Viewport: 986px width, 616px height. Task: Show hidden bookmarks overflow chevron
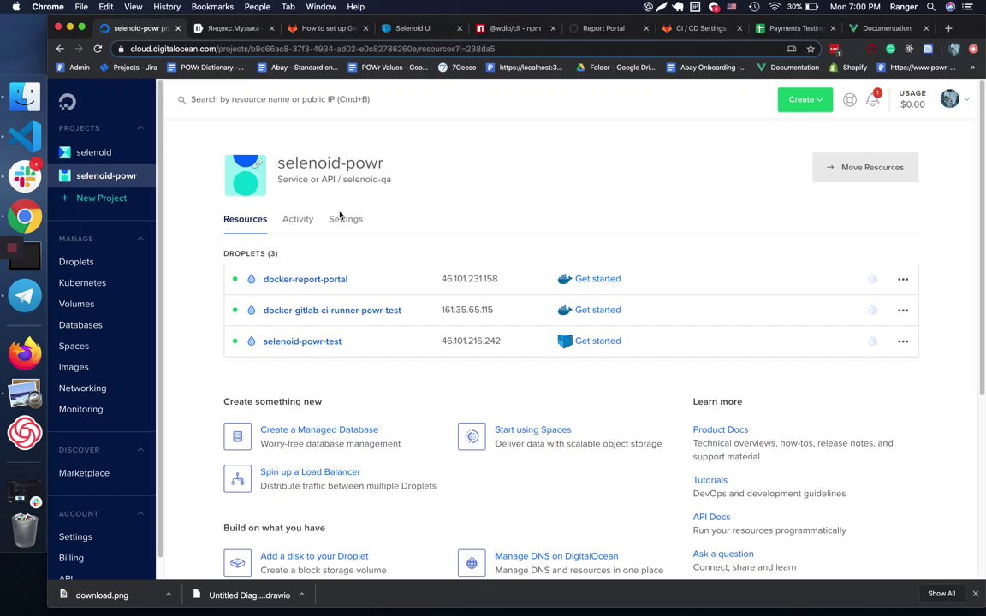(x=972, y=68)
